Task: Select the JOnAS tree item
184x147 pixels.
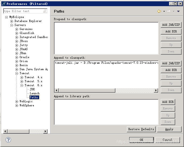Action: (x=24, y=49)
